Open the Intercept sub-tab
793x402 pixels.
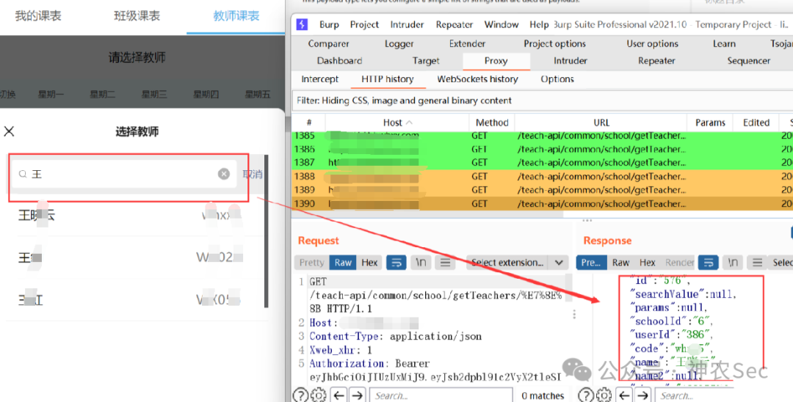[x=319, y=79]
